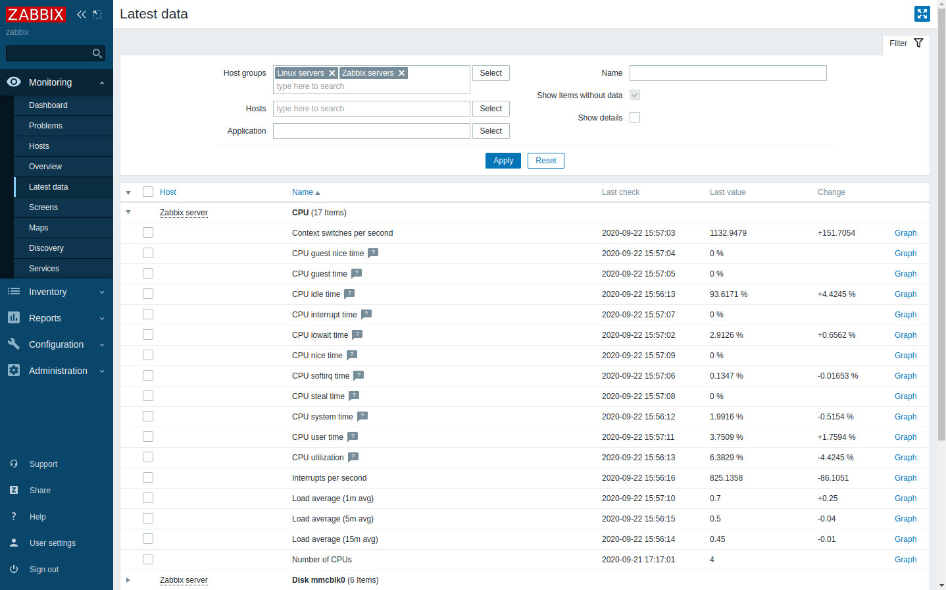
Task: Expand the Disk mmcblk0 items group
Action: (x=128, y=579)
